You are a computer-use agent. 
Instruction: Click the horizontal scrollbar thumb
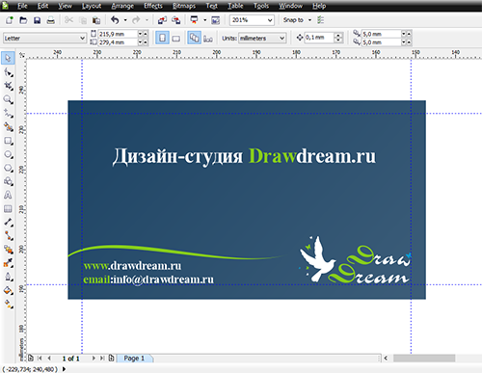[424, 358]
